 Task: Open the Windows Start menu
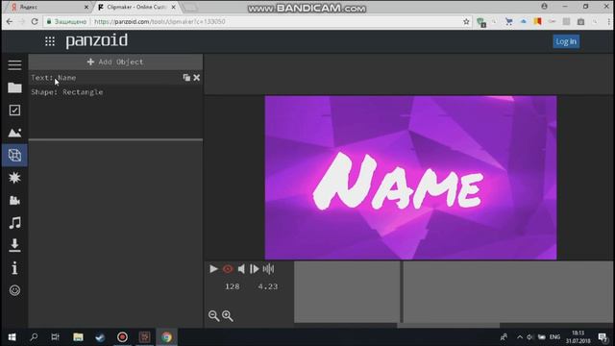coord(12,337)
